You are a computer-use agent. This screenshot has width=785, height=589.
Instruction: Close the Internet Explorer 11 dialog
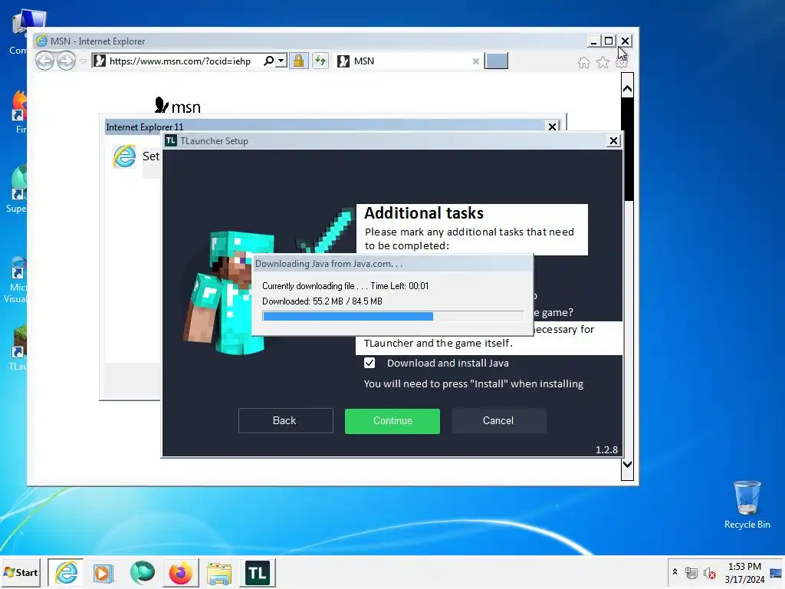coord(552,127)
